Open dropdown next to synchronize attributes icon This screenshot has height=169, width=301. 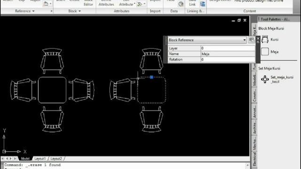[144, 4]
